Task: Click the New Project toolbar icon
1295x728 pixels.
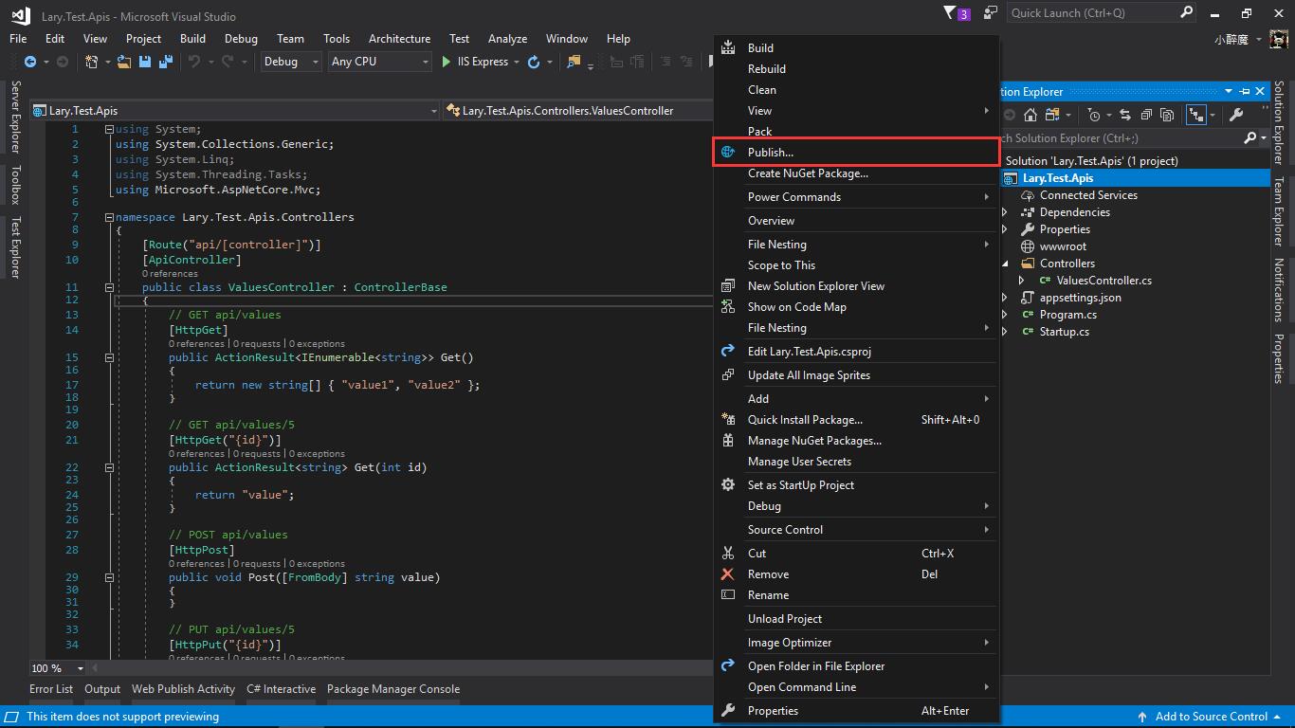Action: 92,62
